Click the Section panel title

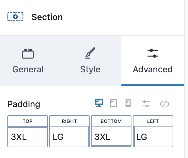pos(47,17)
